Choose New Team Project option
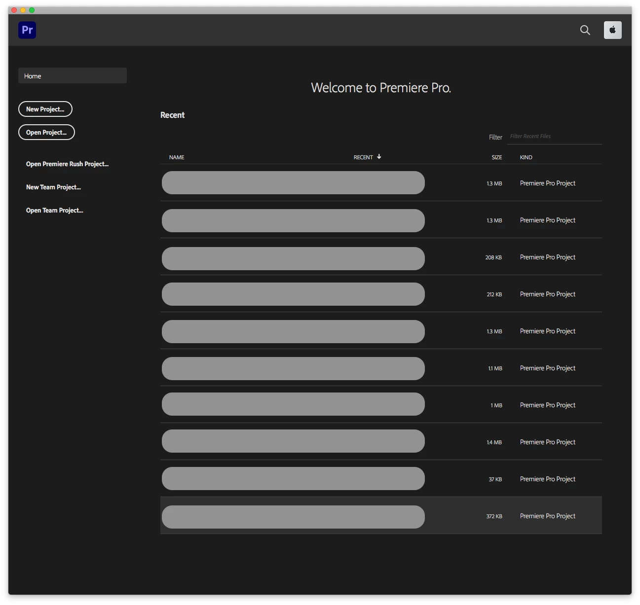Image resolution: width=640 pixels, height=605 pixels. [x=53, y=187]
